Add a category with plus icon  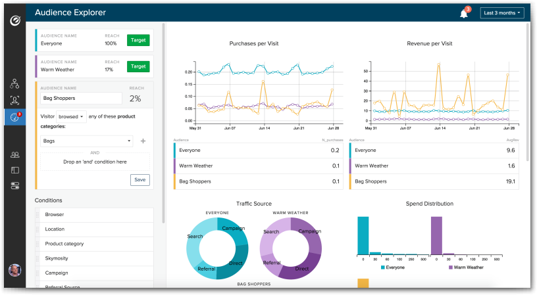(143, 141)
